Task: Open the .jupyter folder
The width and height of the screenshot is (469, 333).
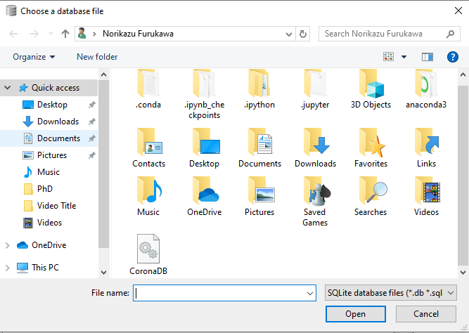Action: point(315,89)
